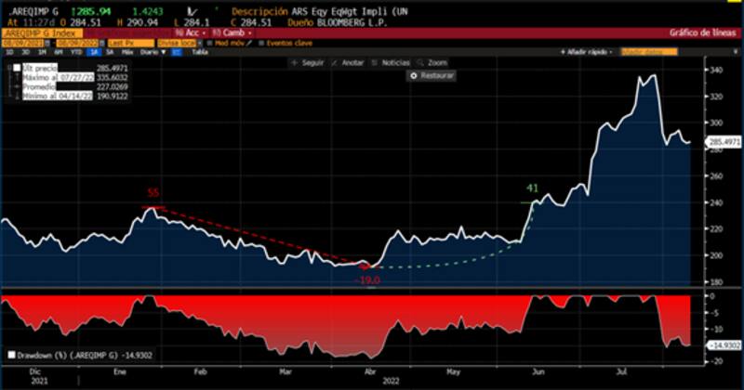This screenshot has width=744, height=390.
Task: Click the Restaurar gear button
Action: click(x=414, y=75)
